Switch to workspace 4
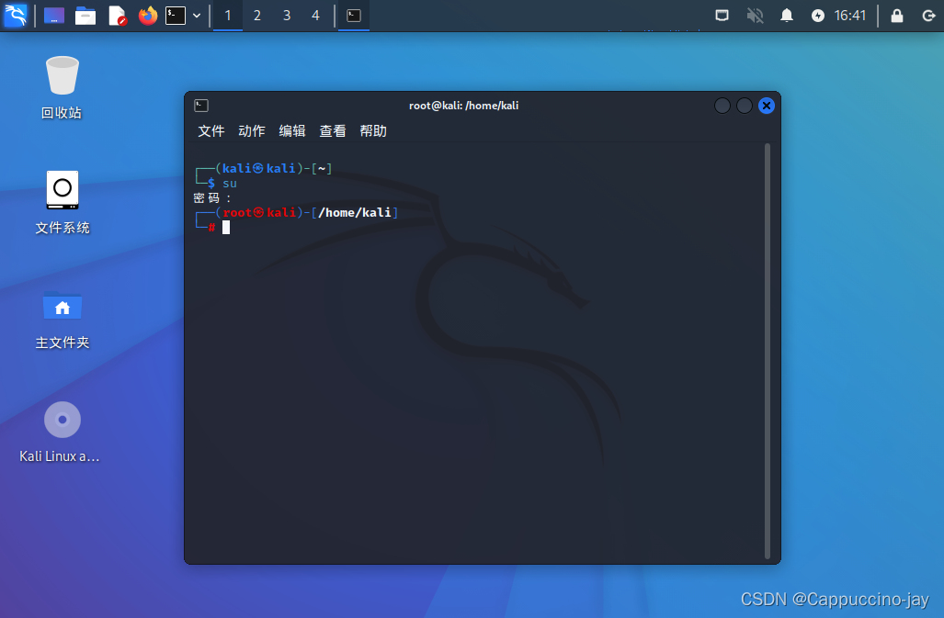The image size is (944, 618). click(x=315, y=16)
